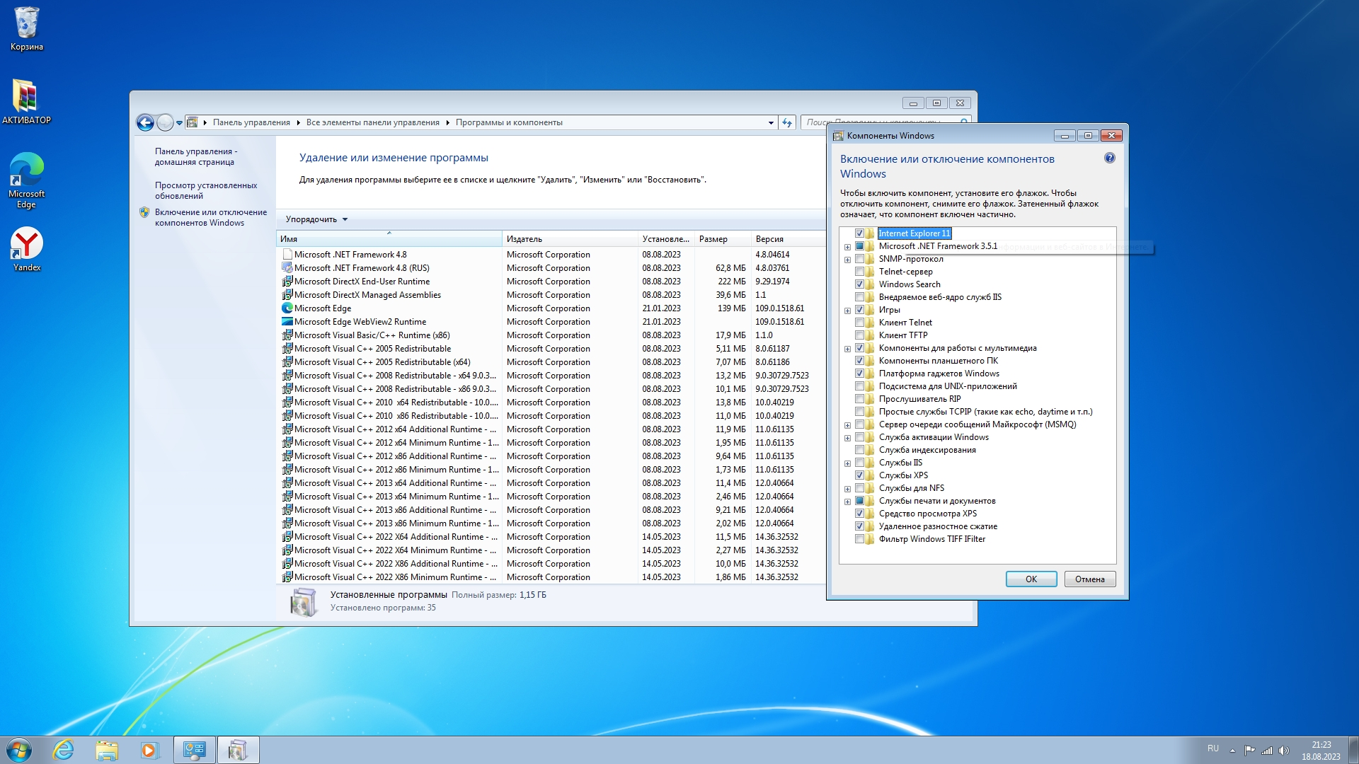The height and width of the screenshot is (764, 1359).
Task: Uncheck the Internet Explorer 11 checkbox
Action: click(x=859, y=233)
